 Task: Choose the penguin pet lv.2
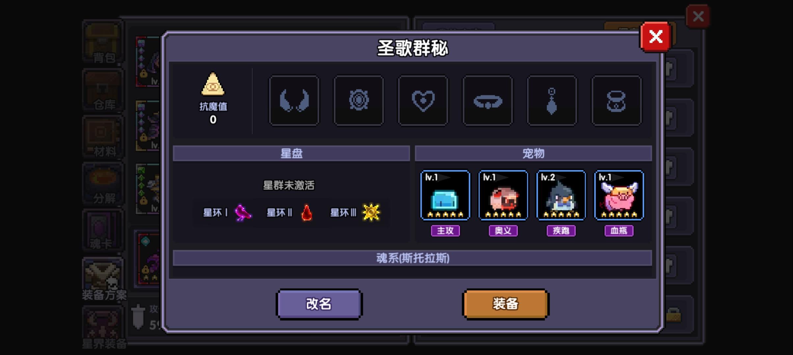coord(561,195)
